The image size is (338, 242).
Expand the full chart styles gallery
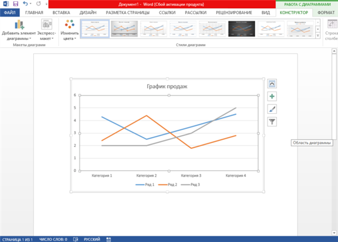click(318, 36)
